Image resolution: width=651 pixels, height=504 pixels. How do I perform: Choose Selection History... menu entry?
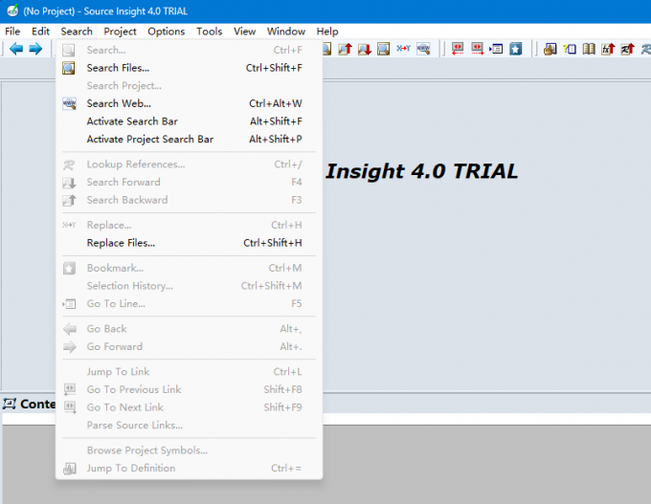[x=189, y=286]
